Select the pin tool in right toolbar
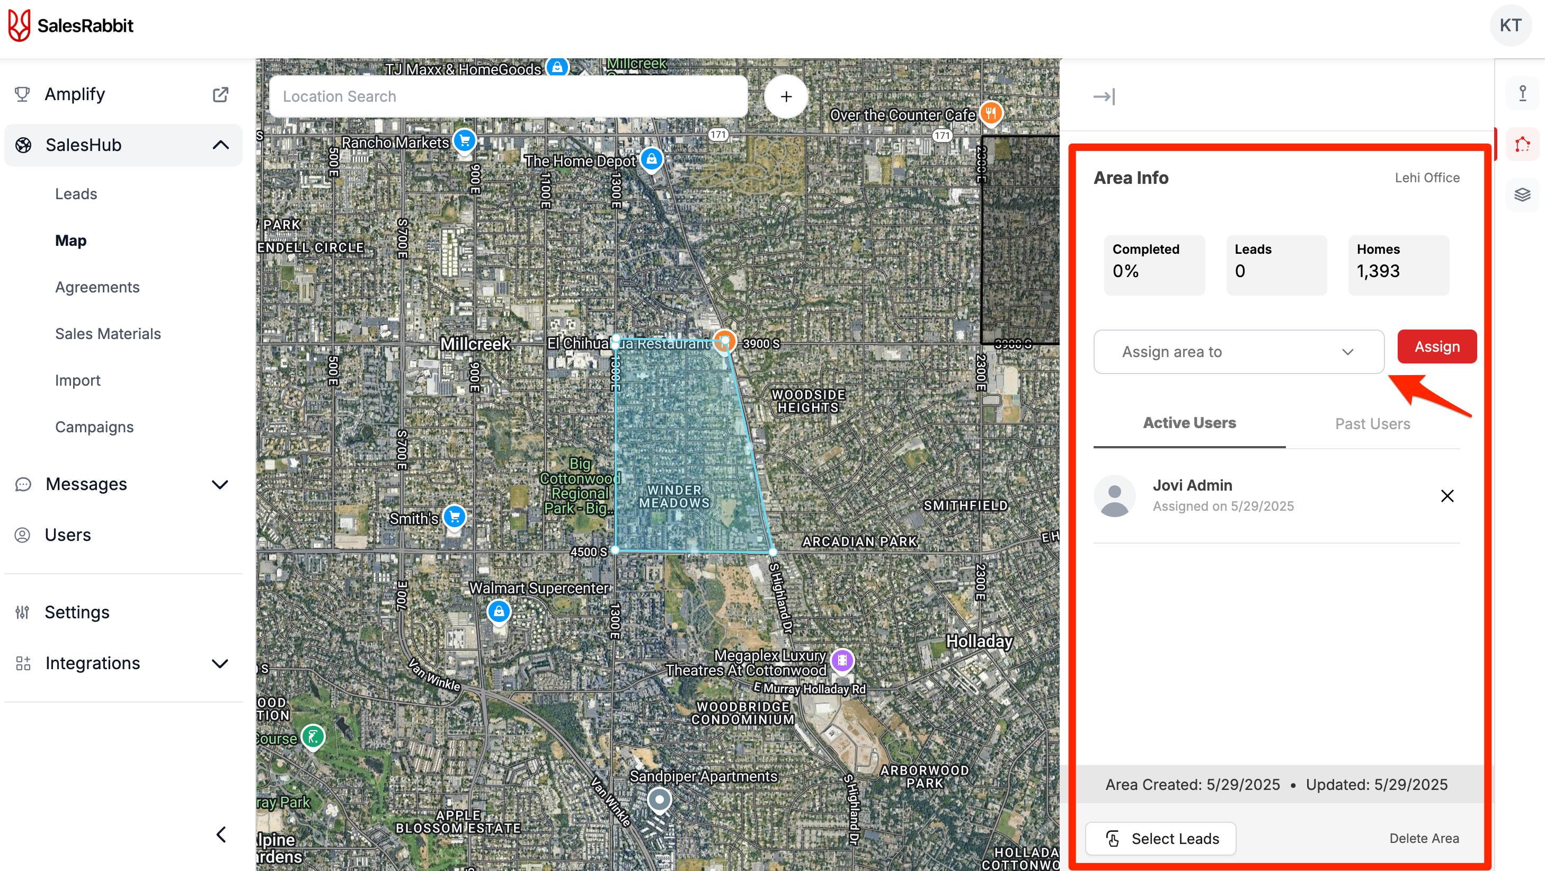The width and height of the screenshot is (1545, 871). pos(1522,94)
